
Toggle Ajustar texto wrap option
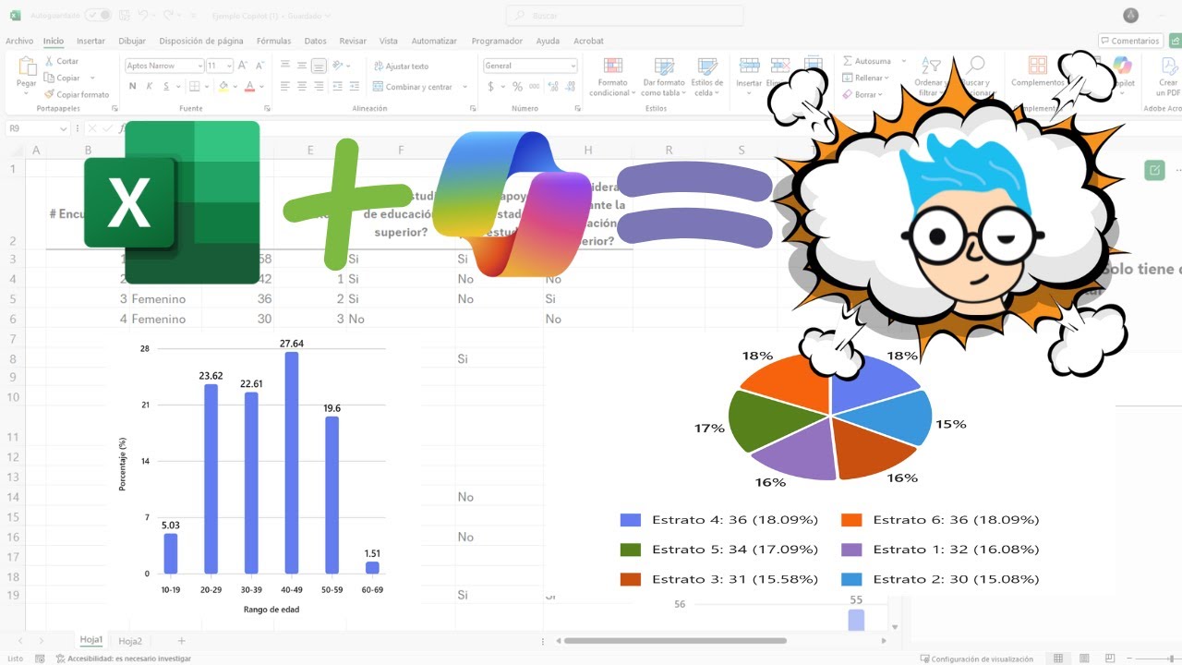(x=401, y=66)
